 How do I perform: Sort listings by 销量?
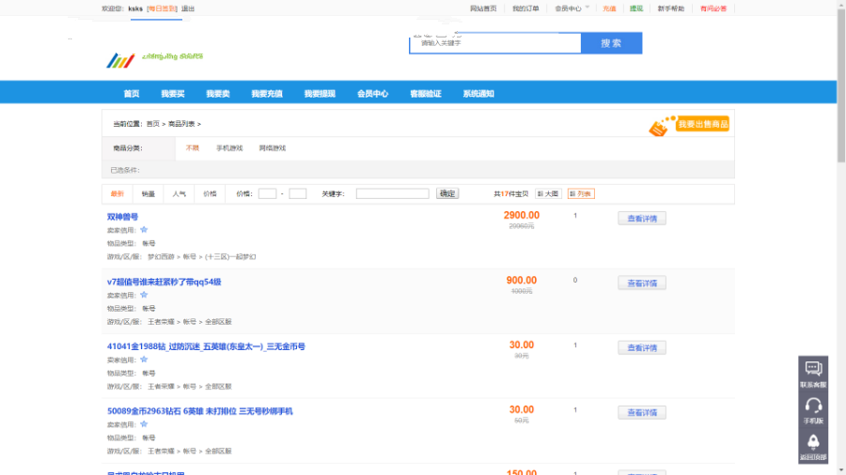coord(149,194)
